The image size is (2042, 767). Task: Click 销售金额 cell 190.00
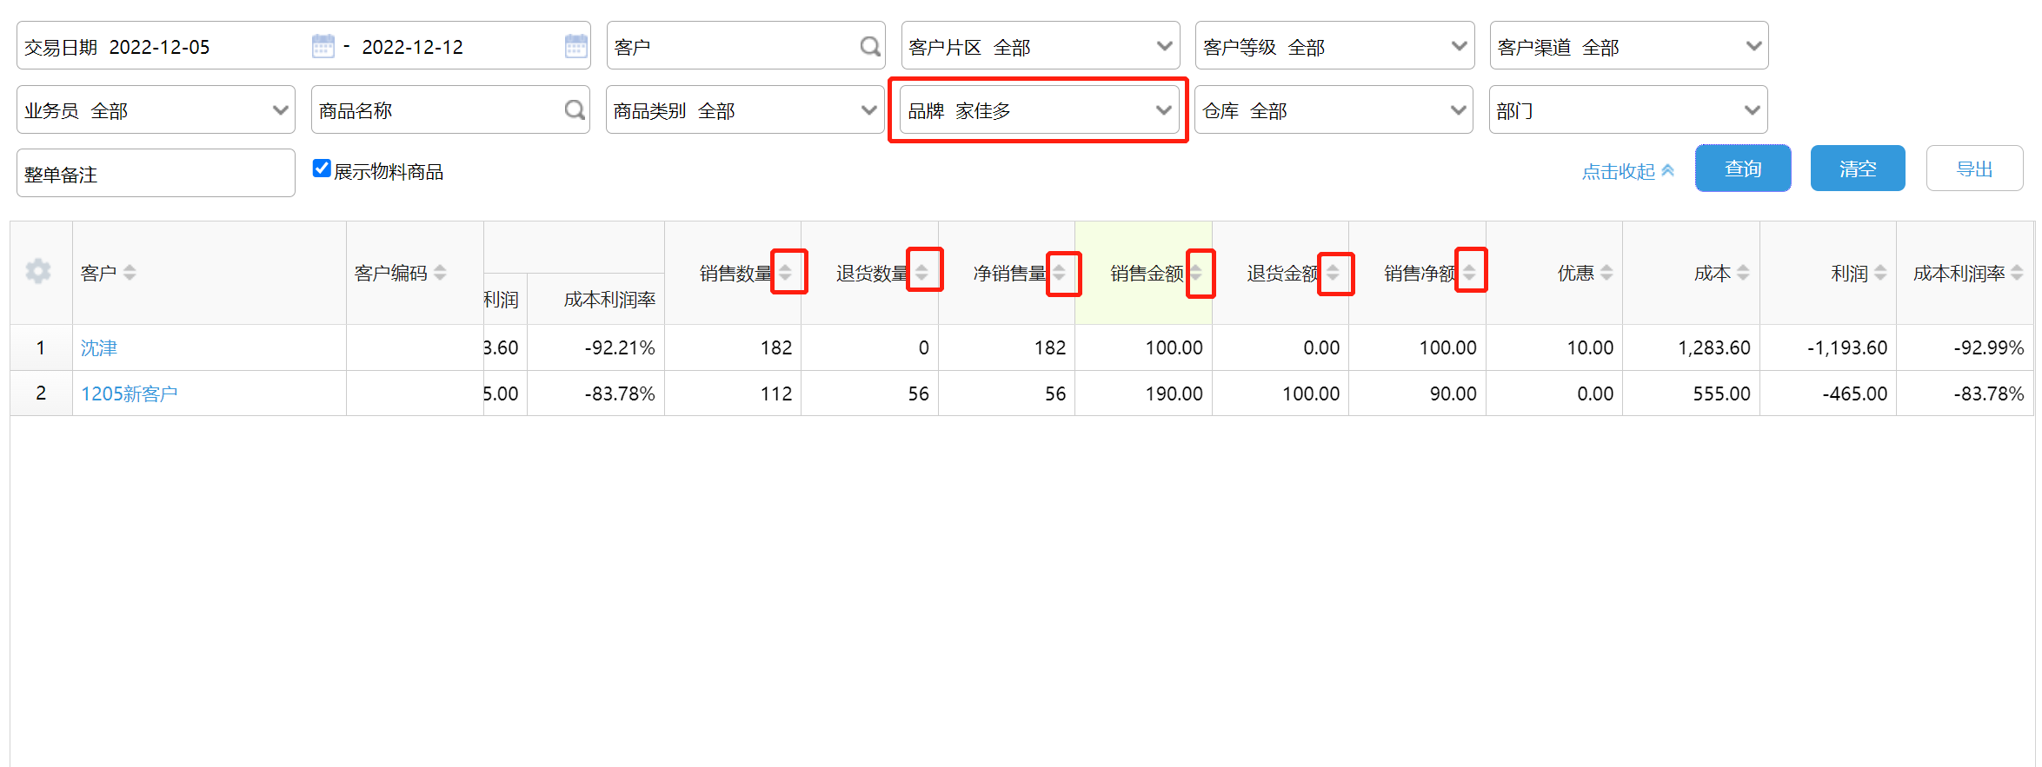coord(1143,393)
